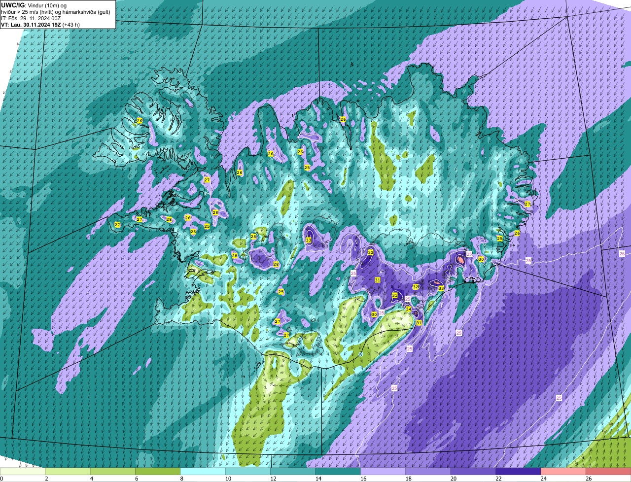
Task: Pick the 18–20 m/s purple legend swatch
Action: coord(428,471)
